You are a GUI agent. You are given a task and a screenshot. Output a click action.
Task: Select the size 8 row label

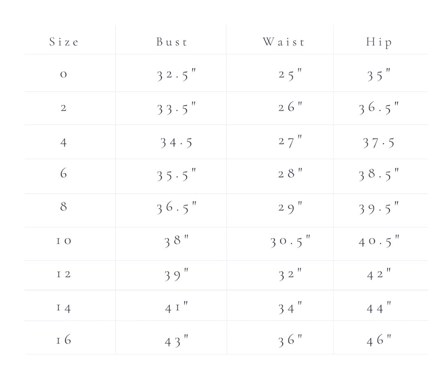click(x=63, y=207)
